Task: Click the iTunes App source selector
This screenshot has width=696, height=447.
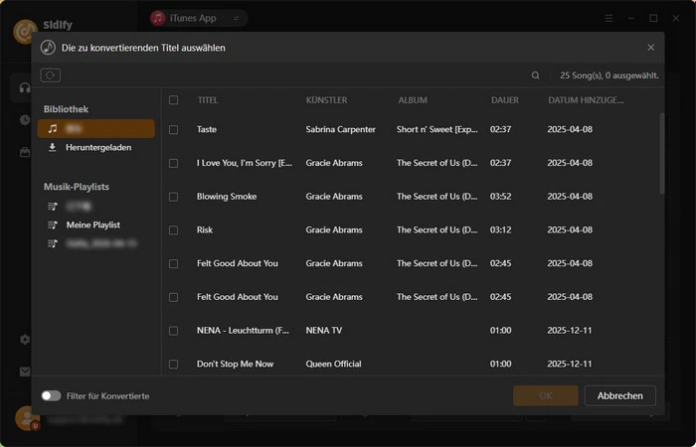Action: point(198,18)
